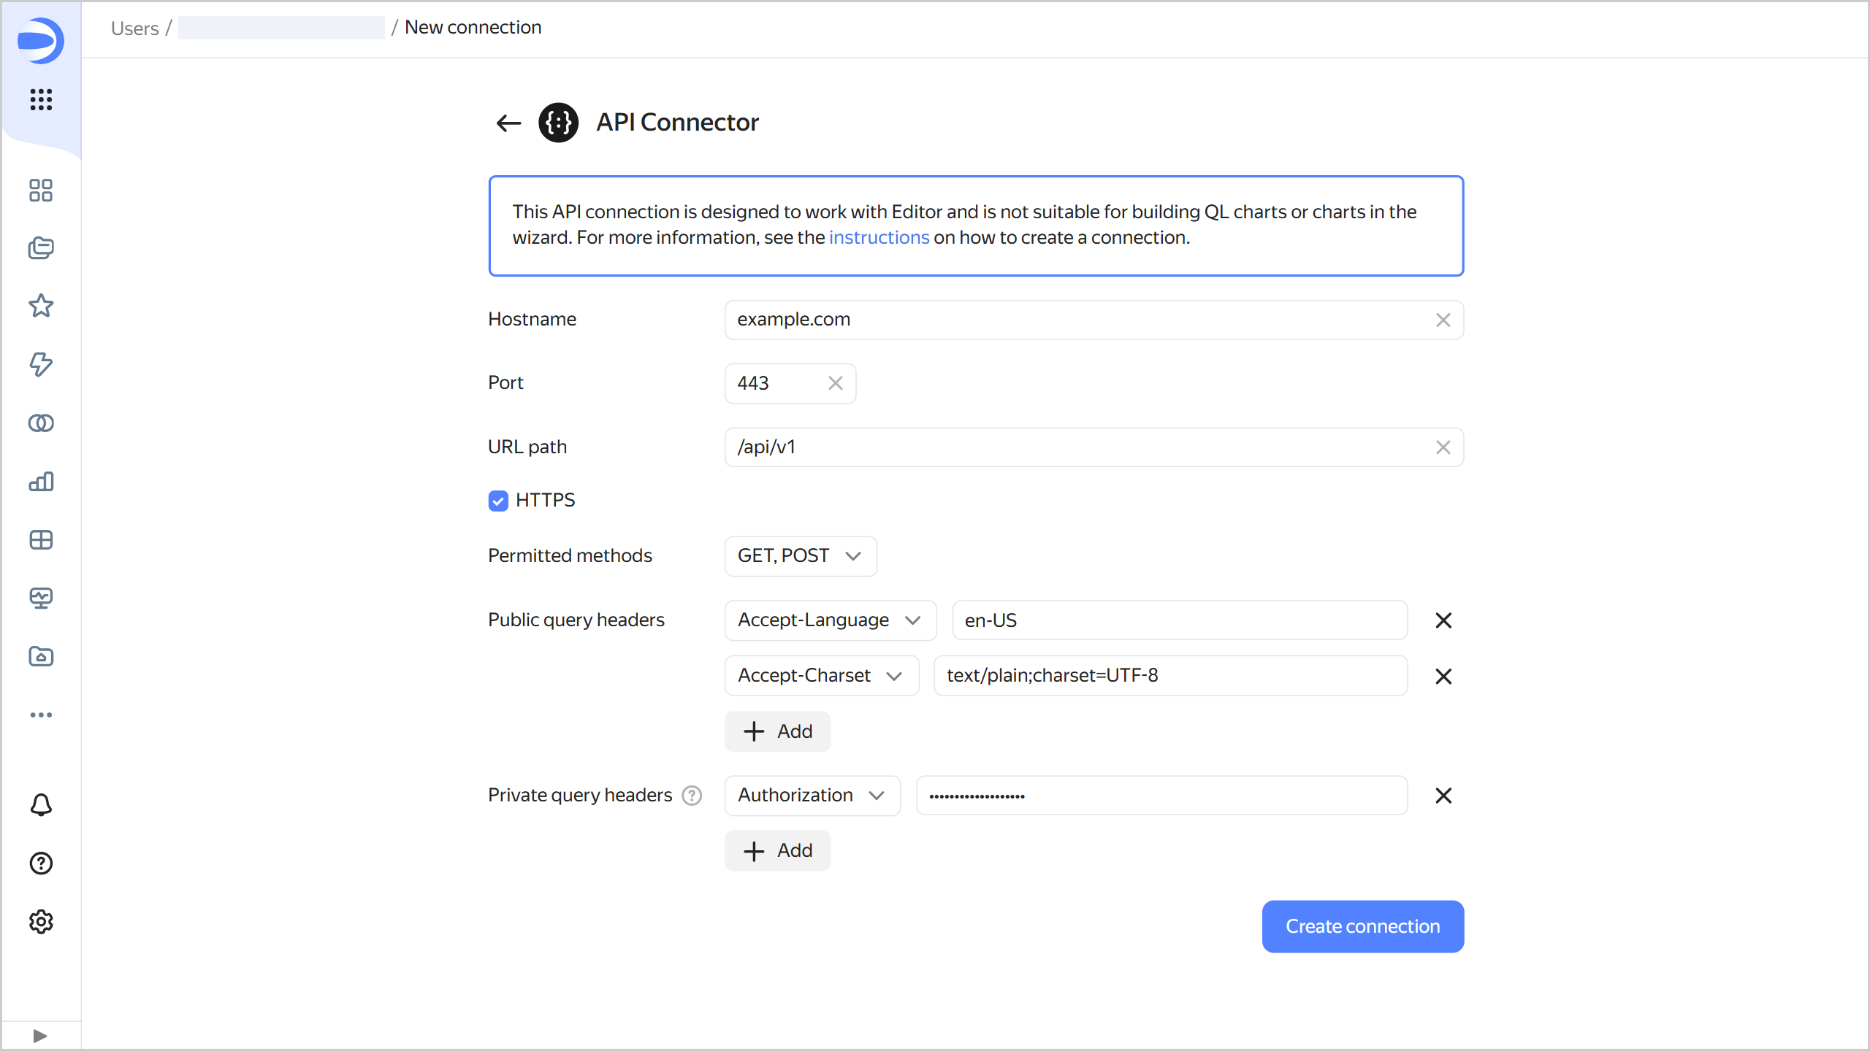Uncheck the HTTPS checkbox
Image resolution: width=1870 pixels, height=1051 pixels.
tap(498, 501)
